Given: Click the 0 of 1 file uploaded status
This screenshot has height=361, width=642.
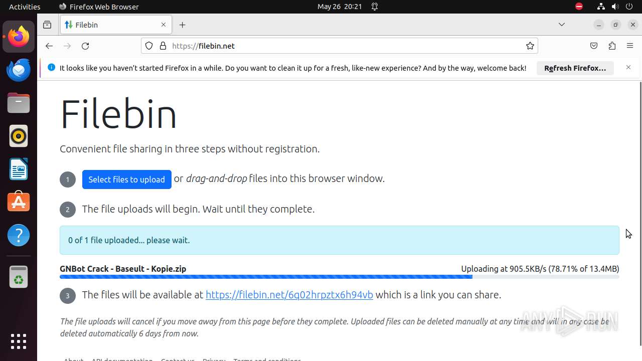Looking at the screenshot, I should pyautogui.click(x=340, y=240).
